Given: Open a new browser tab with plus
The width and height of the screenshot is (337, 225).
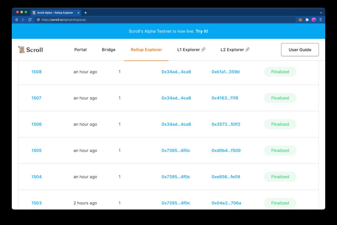Looking at the screenshot, I should point(85,13).
